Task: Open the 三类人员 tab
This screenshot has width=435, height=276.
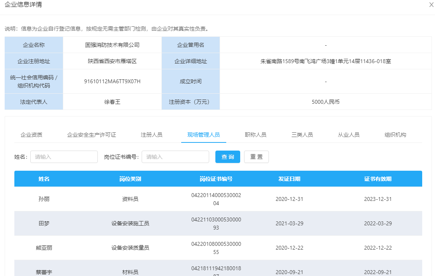Action: click(x=302, y=135)
